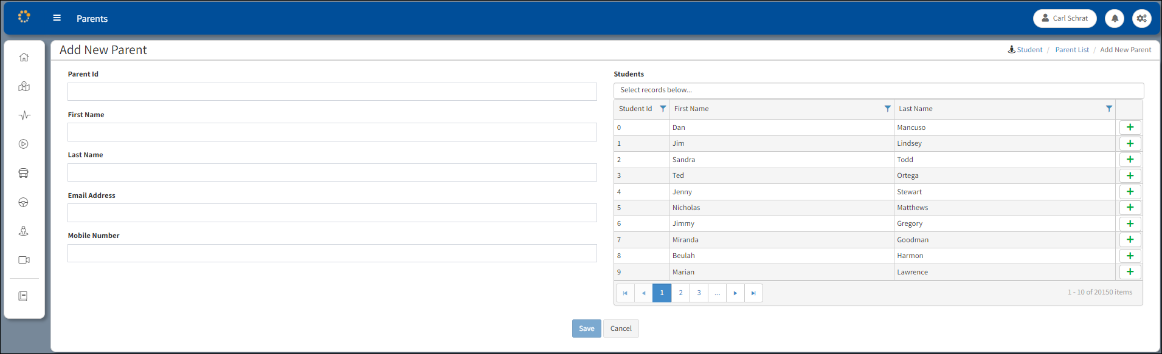This screenshot has height=354, width=1162.
Task: Focus the Last Name input field
Action: point(332,172)
